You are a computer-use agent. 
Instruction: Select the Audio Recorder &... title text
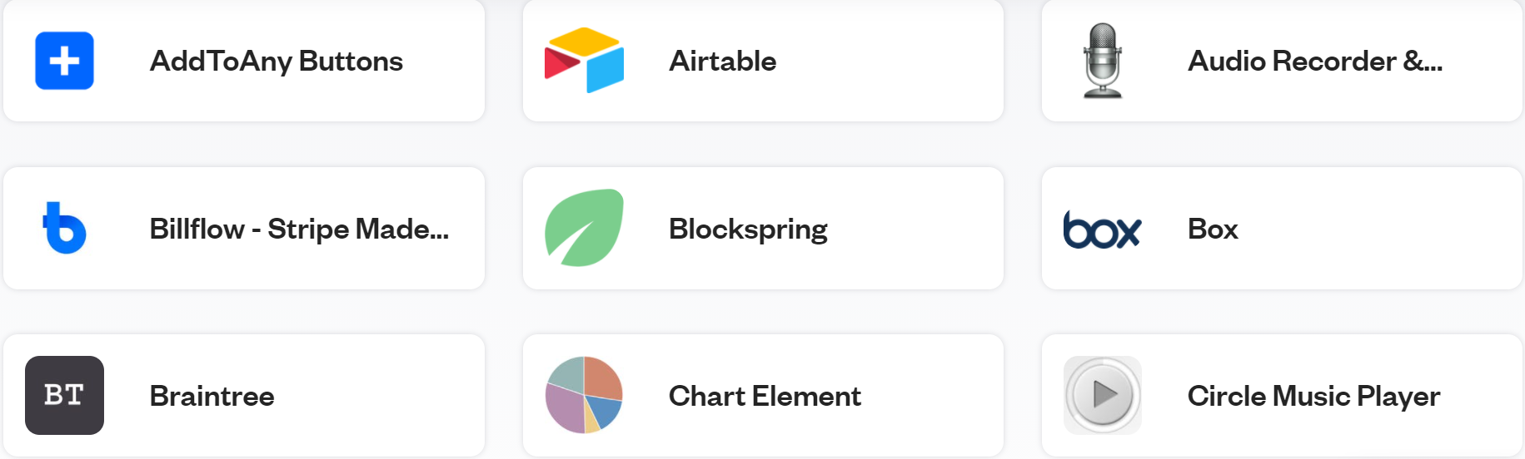(1315, 61)
